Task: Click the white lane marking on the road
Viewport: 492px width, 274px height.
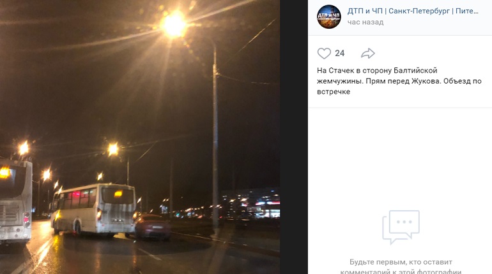Action: click(150, 254)
